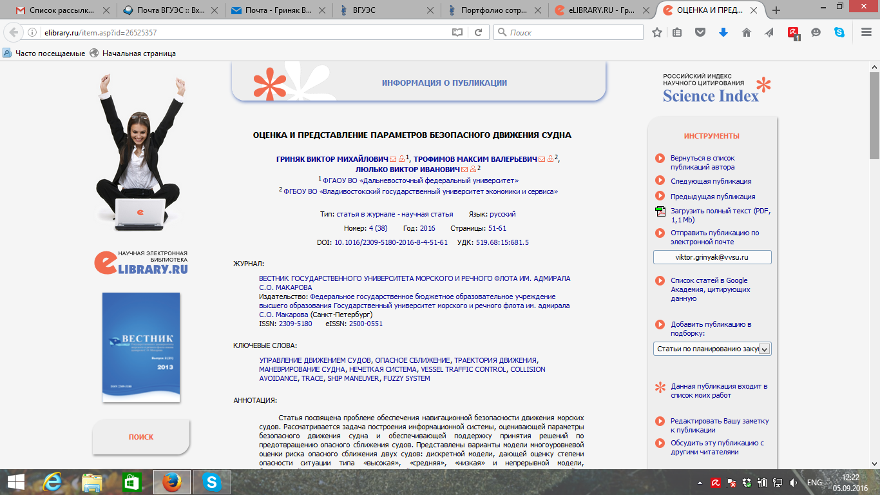Click the bookmark star icon in toolbar

coord(656,32)
